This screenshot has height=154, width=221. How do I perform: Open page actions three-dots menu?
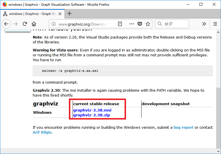[132, 24]
